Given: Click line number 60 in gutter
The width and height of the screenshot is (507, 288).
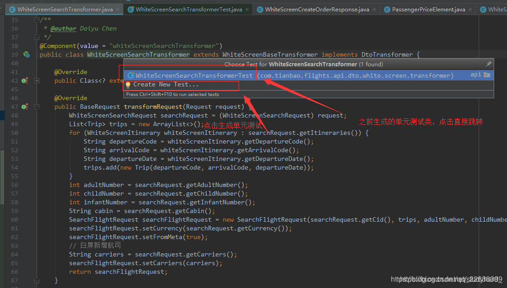Looking at the screenshot, I should tap(15, 220).
